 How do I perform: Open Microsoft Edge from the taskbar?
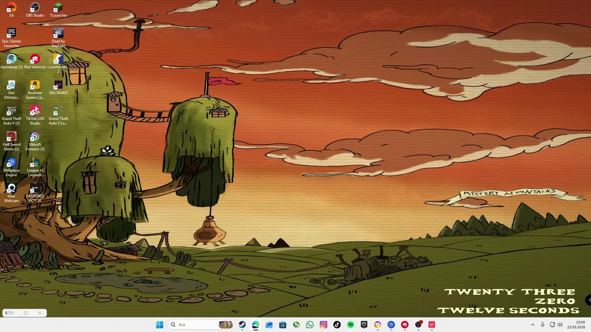point(255,325)
